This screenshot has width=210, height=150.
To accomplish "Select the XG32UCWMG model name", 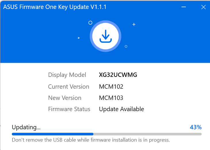I will [x=118, y=75].
